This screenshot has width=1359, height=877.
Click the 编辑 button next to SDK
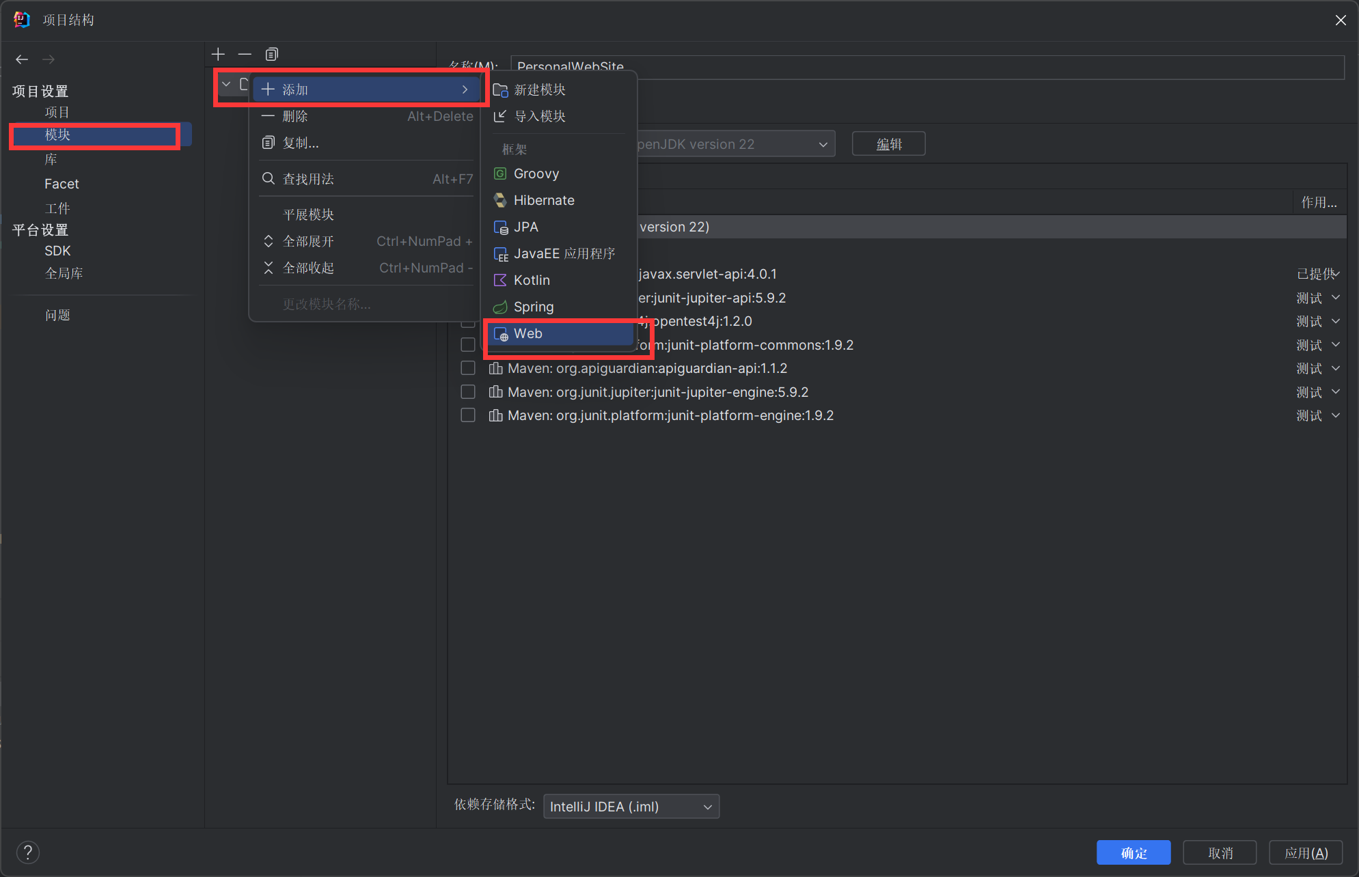point(889,144)
